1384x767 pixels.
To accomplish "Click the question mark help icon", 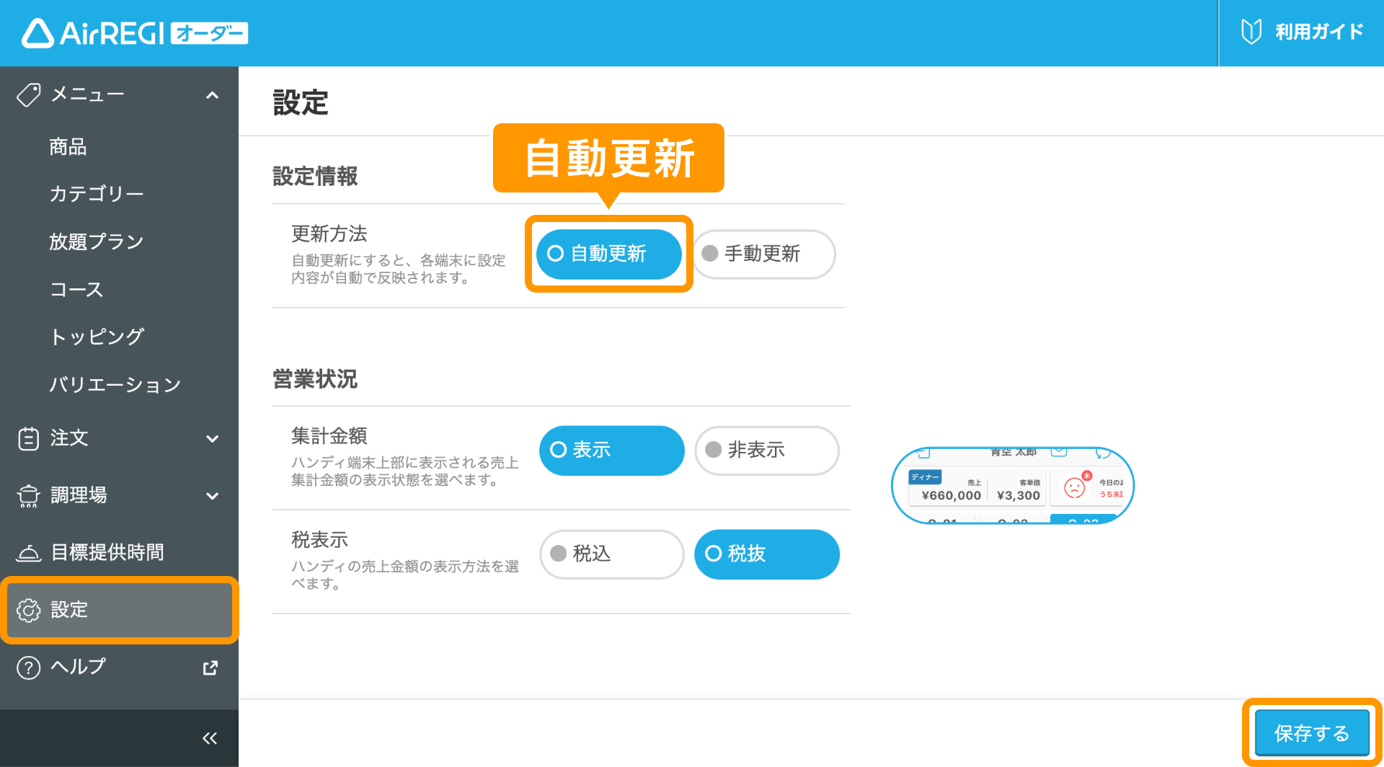I will pos(28,668).
